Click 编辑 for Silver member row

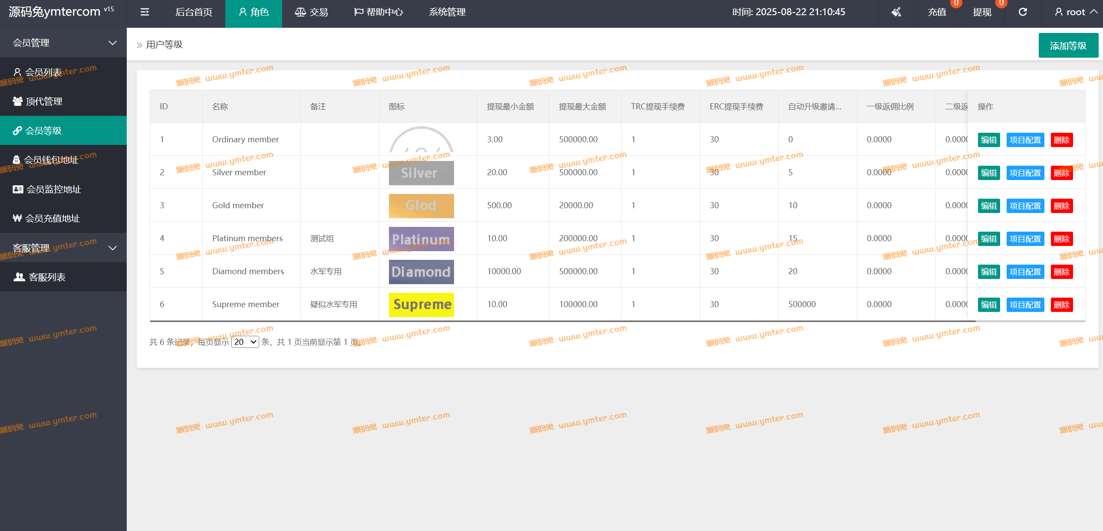pyautogui.click(x=988, y=173)
